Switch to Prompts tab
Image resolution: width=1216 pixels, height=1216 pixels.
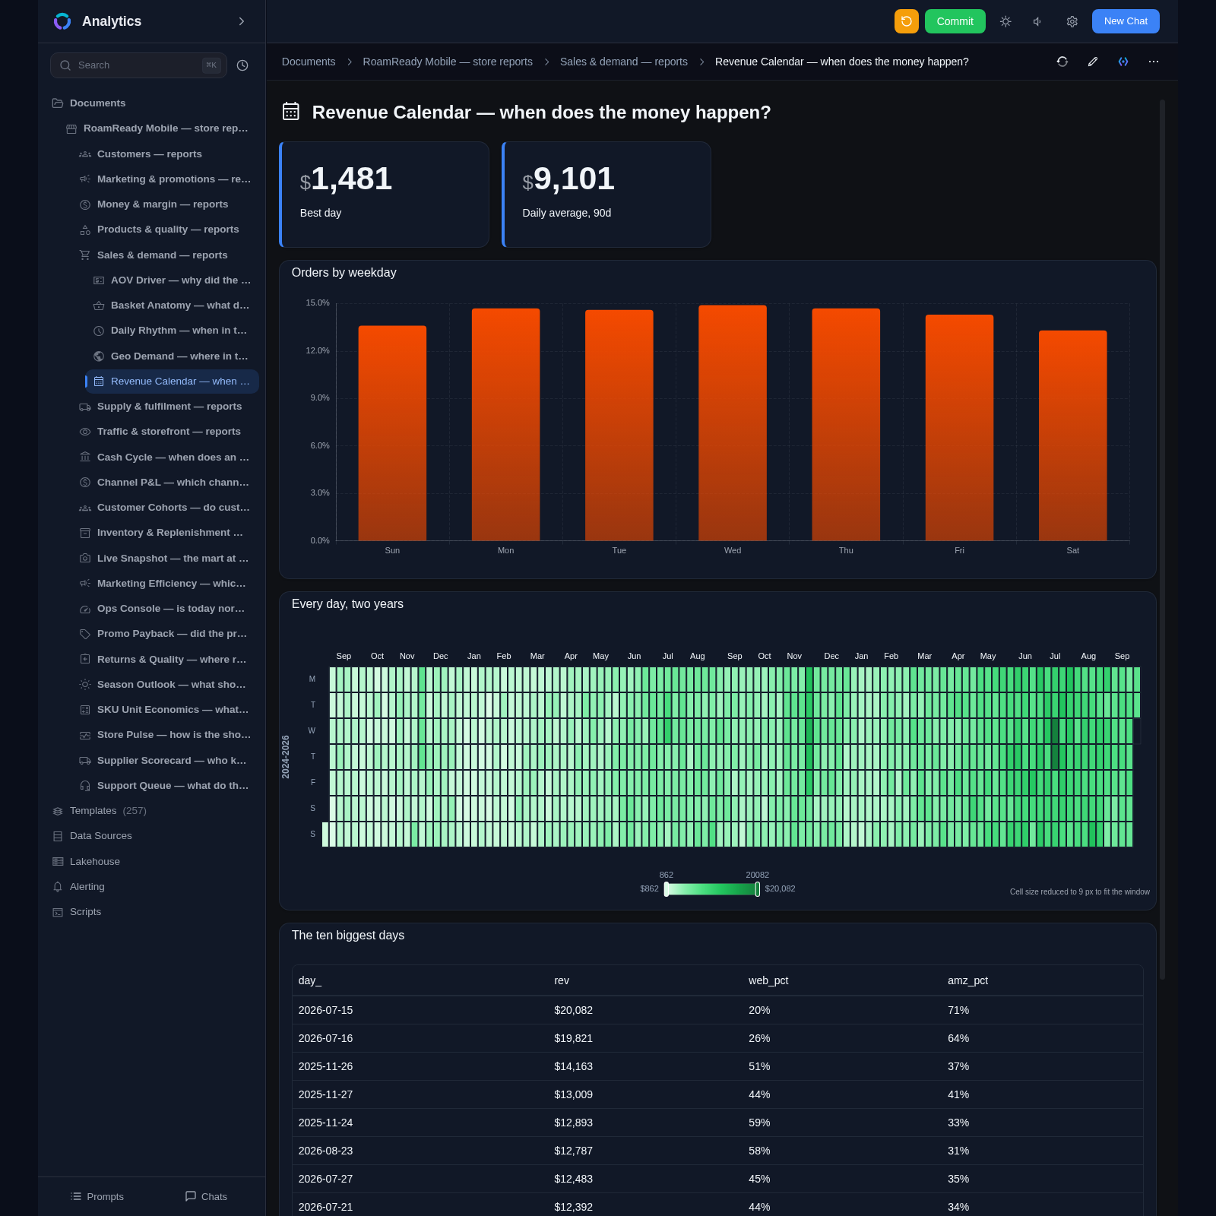coord(97,1196)
